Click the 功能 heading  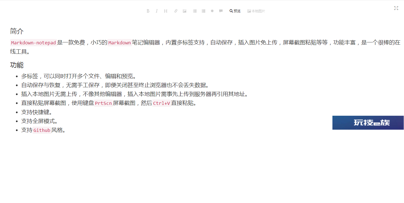tap(17, 65)
